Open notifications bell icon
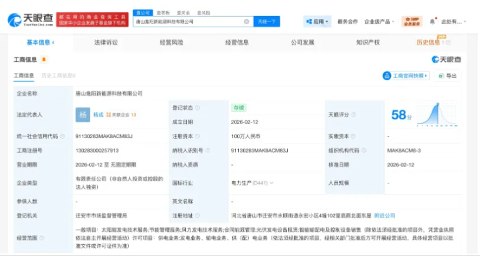The height and width of the screenshot is (269, 485). coord(432,22)
